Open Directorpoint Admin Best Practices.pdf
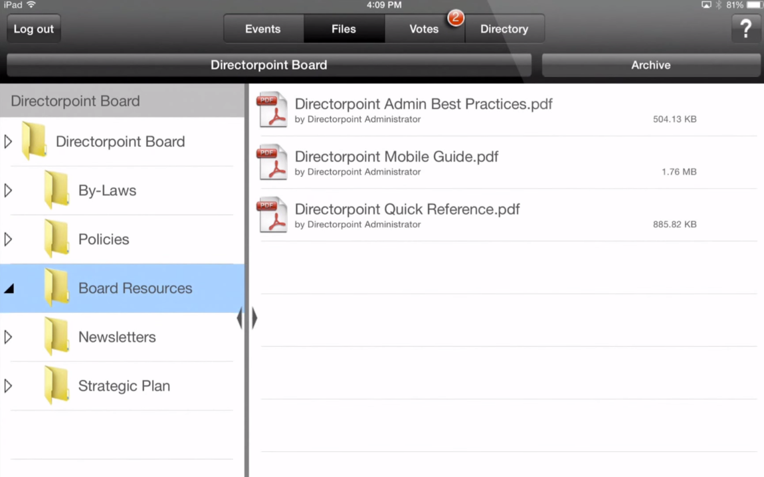Image resolution: width=764 pixels, height=477 pixels. pos(423,104)
